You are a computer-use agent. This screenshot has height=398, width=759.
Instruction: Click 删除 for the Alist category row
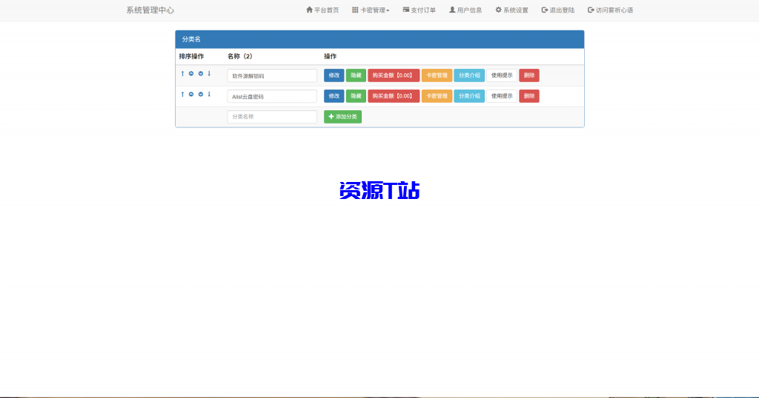pos(529,96)
